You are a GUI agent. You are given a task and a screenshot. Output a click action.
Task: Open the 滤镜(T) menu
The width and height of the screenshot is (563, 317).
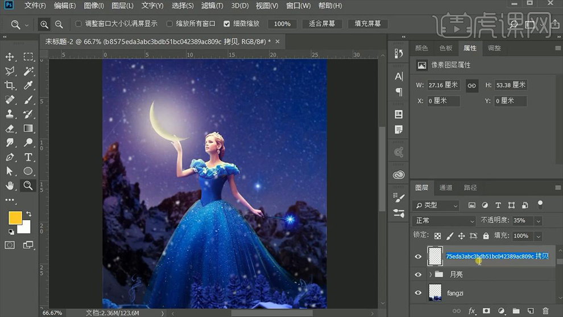(212, 6)
